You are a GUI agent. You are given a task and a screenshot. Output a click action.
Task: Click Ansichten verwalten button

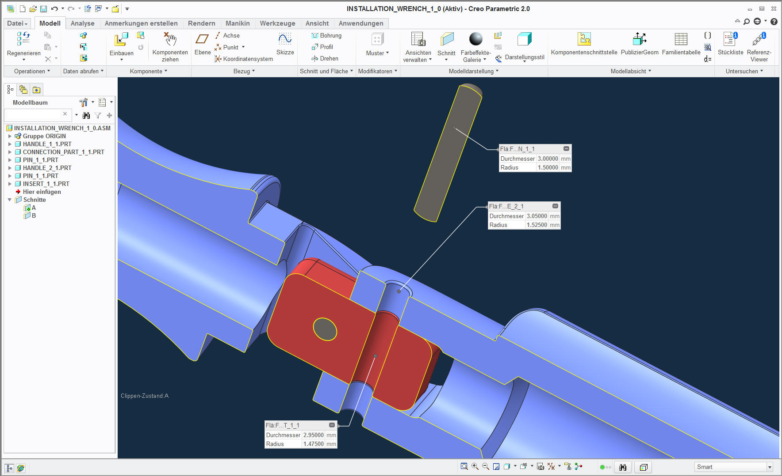pos(418,47)
